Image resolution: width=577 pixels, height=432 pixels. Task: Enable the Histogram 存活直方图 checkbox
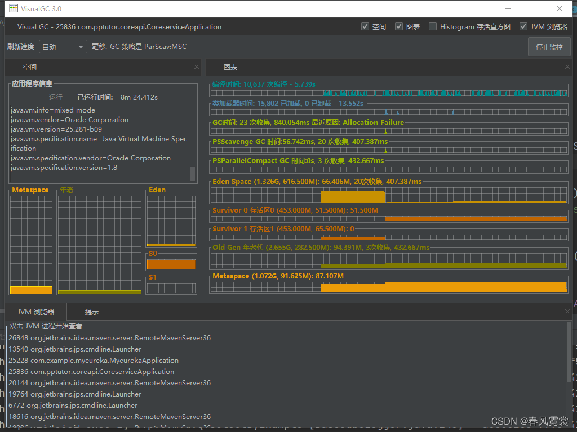(432, 26)
